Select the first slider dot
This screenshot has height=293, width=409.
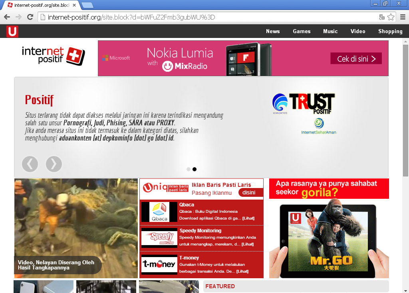pos(189,169)
